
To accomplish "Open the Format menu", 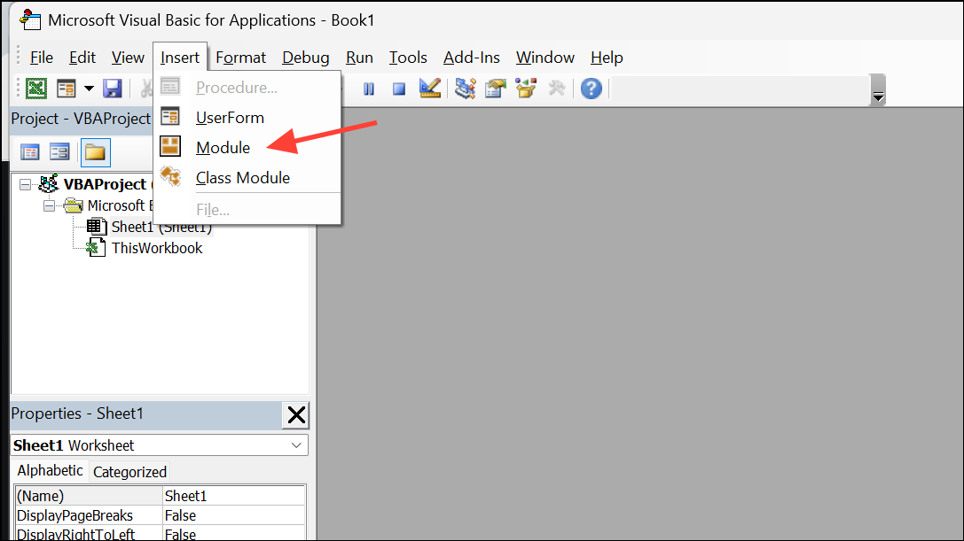I will [240, 58].
